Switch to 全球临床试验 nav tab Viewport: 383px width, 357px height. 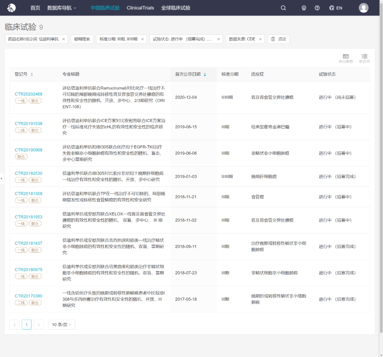[x=176, y=8]
